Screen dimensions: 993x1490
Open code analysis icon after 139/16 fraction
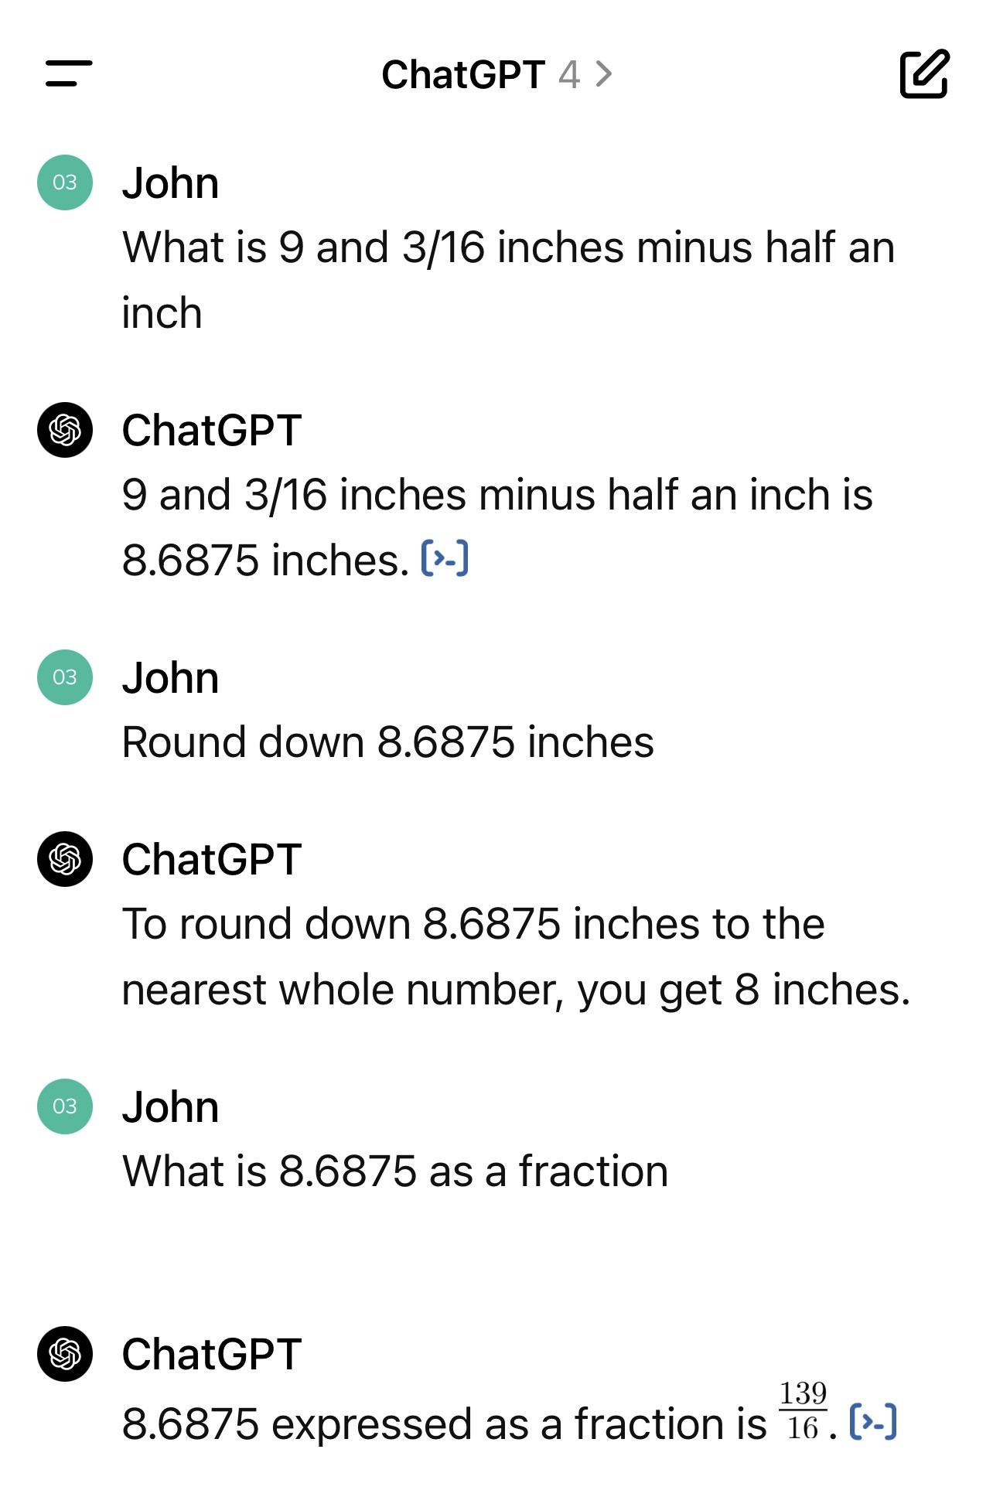pyautogui.click(x=873, y=1421)
